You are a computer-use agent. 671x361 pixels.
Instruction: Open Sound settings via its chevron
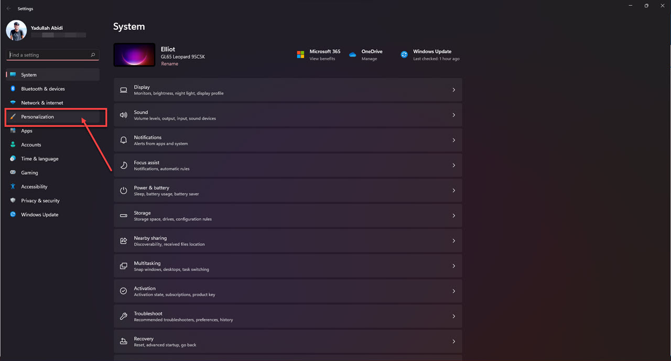[453, 115]
